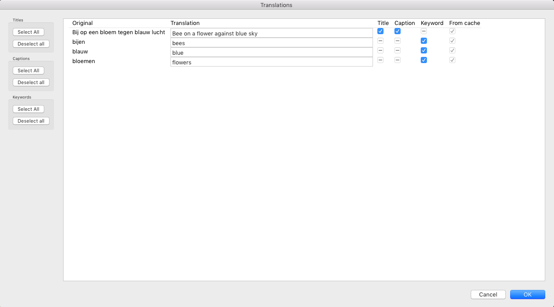This screenshot has height=307, width=554.
Task: Enable Caption checkbox for 'blauw' row
Action: [398, 50]
